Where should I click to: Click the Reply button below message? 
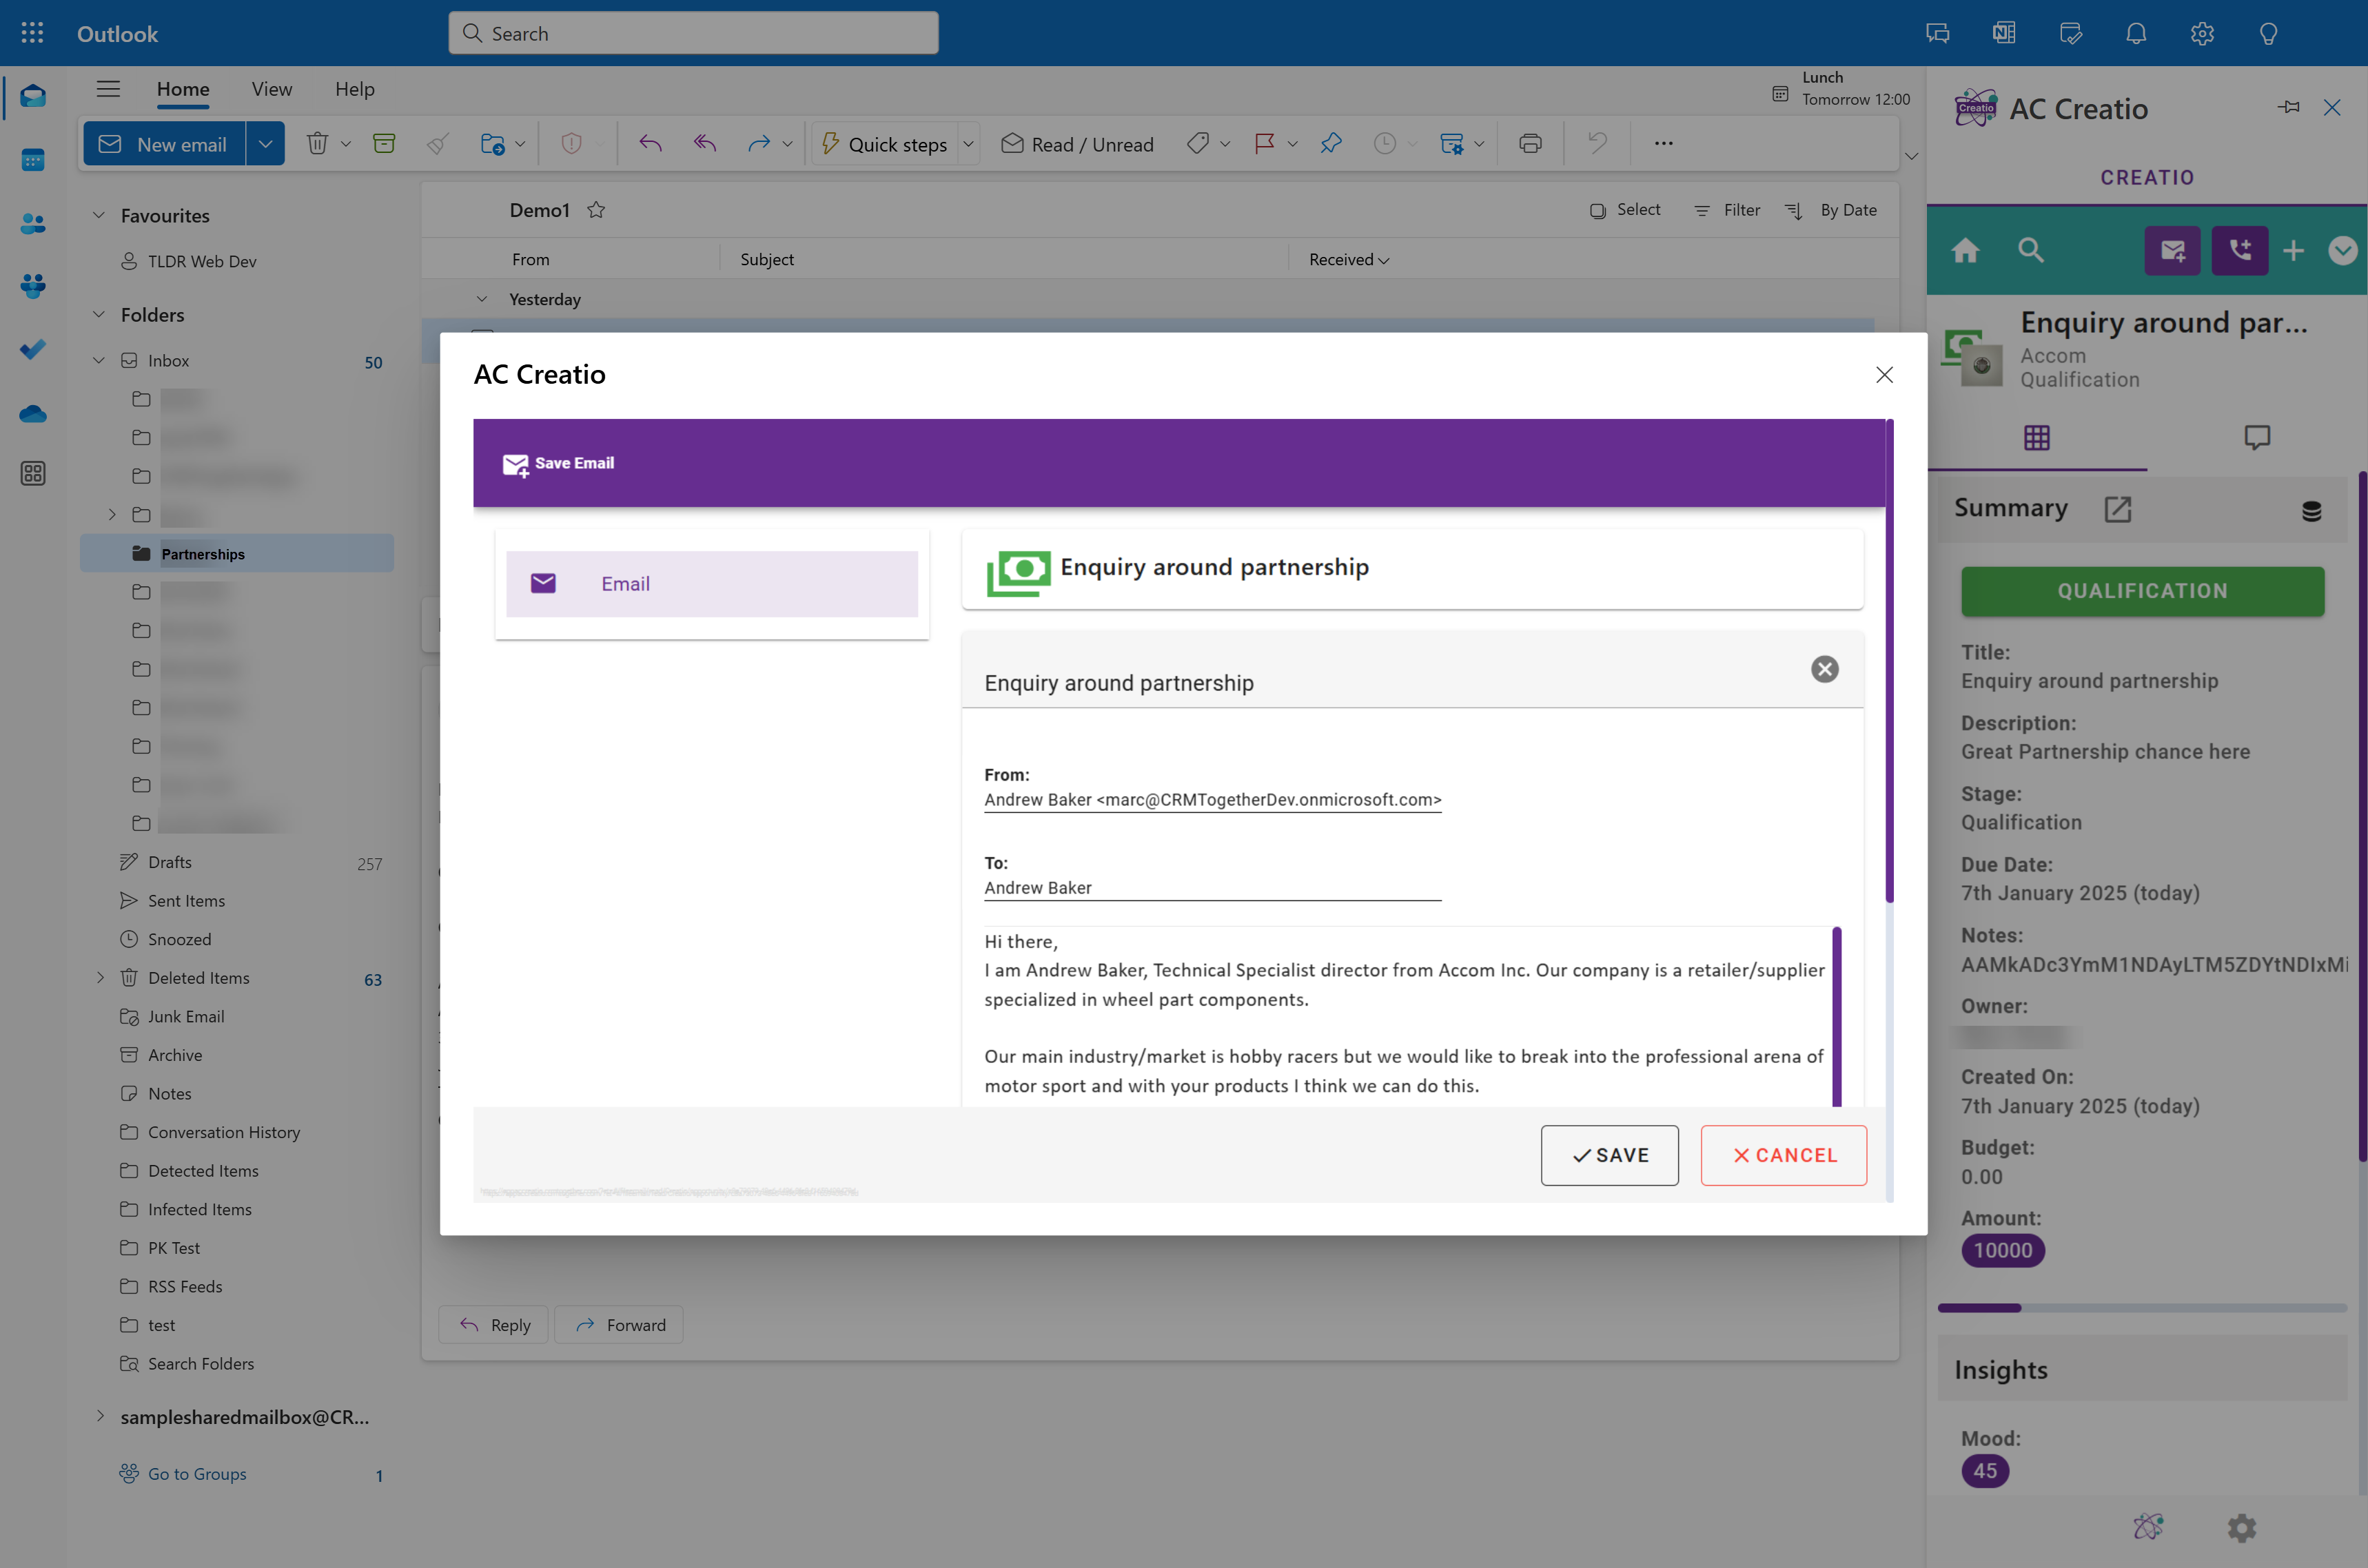coord(493,1324)
